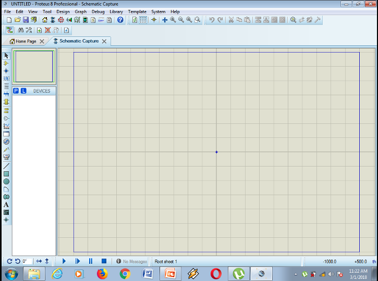378x281 pixels.
Task: Open library manager with L button
Action: coord(23,91)
